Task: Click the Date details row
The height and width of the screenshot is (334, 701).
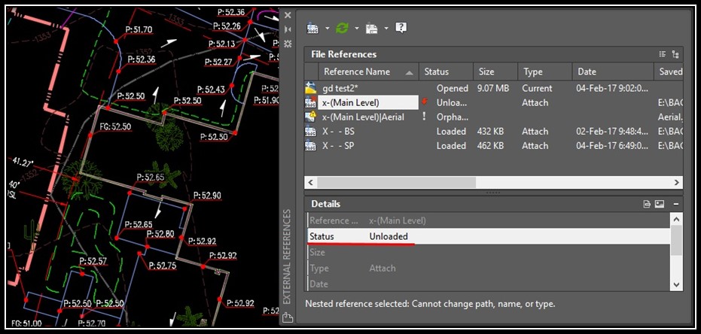Action: tap(489, 284)
